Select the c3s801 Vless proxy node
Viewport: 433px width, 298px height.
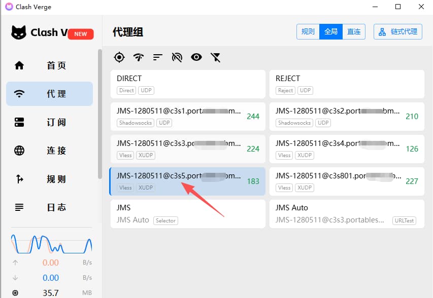click(347, 181)
